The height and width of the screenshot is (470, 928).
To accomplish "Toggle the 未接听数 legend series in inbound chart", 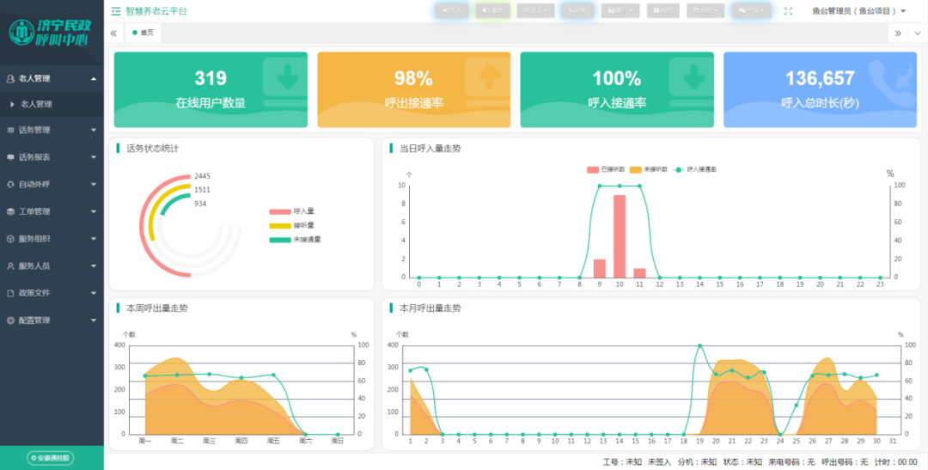I will pyautogui.click(x=648, y=170).
